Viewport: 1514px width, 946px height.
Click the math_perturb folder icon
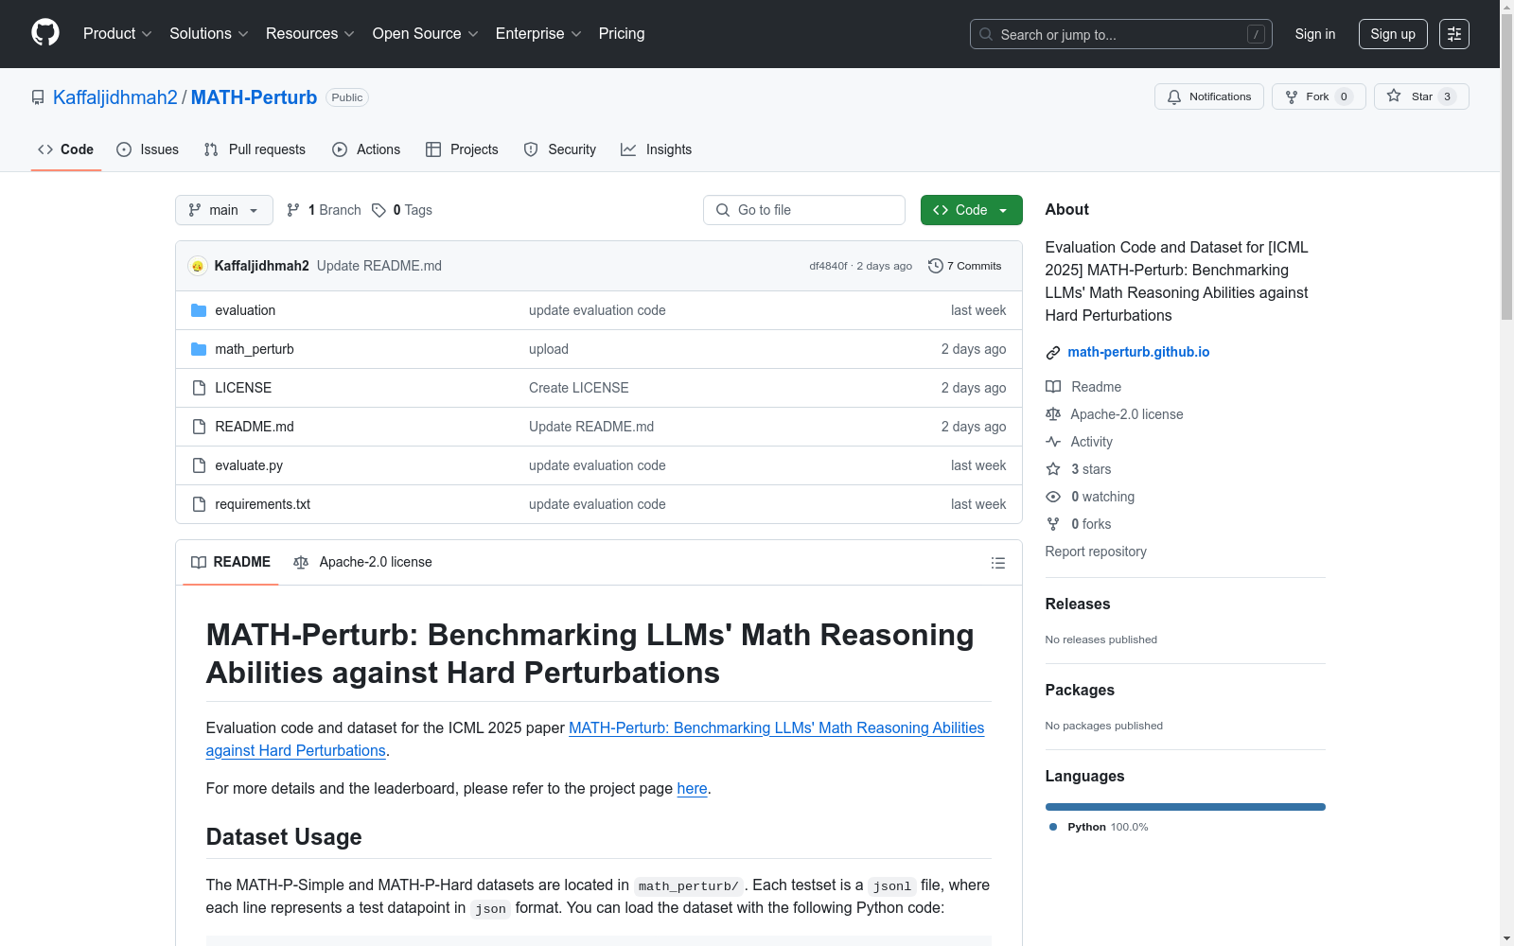(x=199, y=349)
